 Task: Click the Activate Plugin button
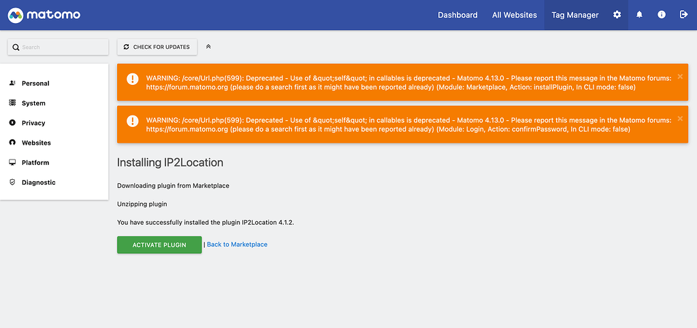159,244
